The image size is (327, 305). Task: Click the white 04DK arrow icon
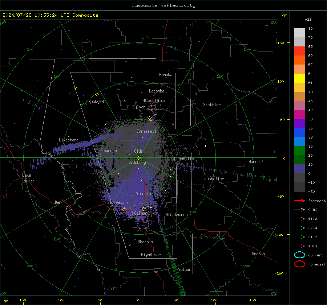(x=299, y=210)
